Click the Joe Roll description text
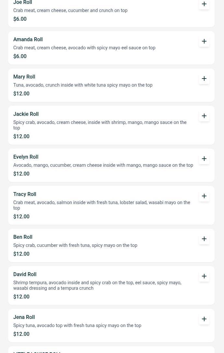 (70, 10)
